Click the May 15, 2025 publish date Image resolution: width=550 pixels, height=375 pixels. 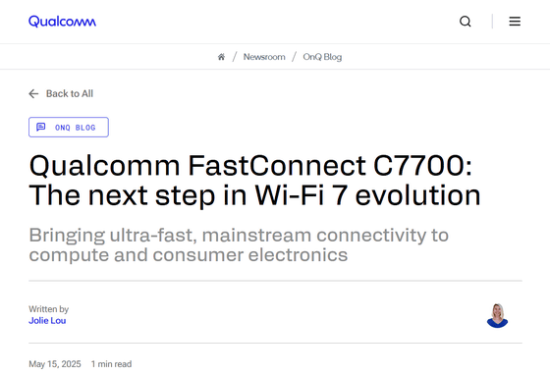pyautogui.click(x=55, y=364)
